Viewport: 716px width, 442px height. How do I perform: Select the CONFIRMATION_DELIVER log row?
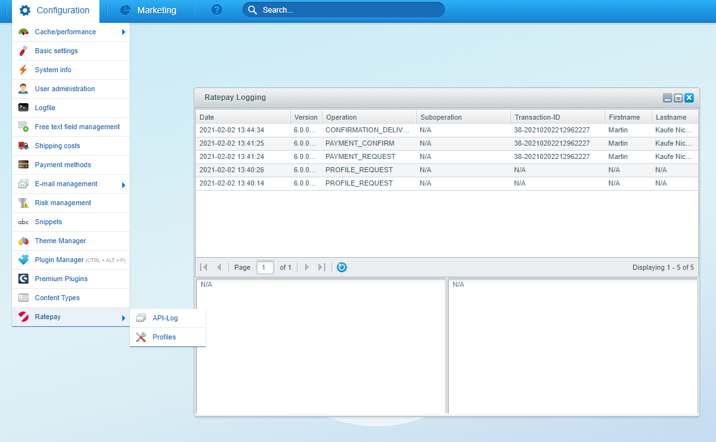[x=367, y=130]
